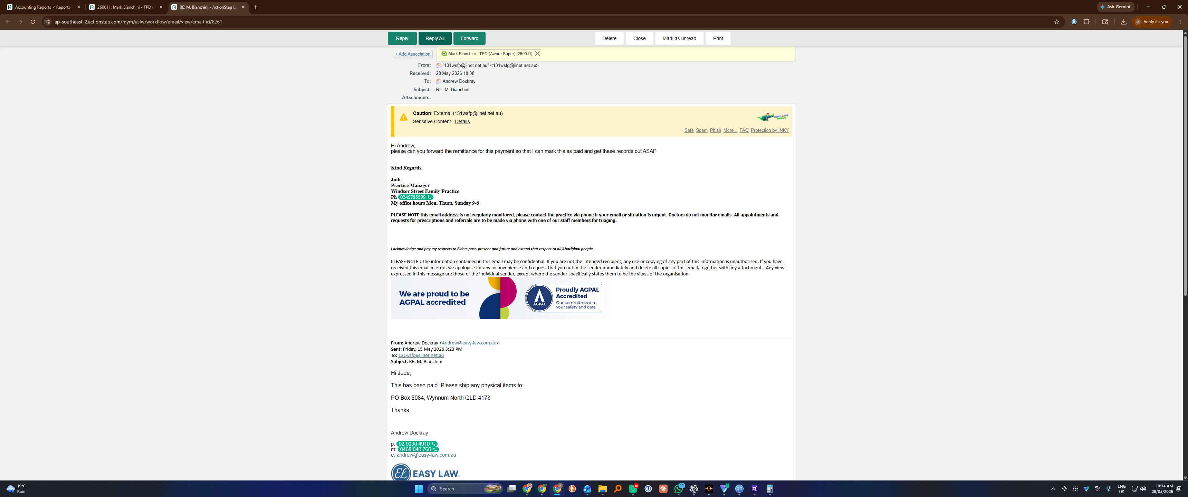Open Calculator from the taskbar
This screenshot has height=497, width=1188.
coord(770,489)
